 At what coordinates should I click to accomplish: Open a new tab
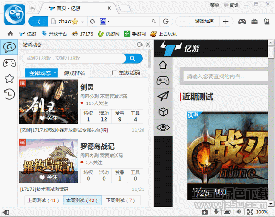point(124,8)
